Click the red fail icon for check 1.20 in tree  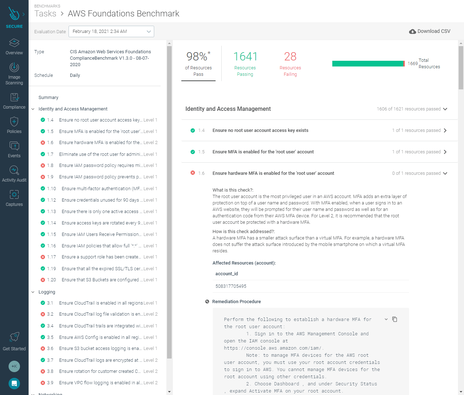(43, 280)
